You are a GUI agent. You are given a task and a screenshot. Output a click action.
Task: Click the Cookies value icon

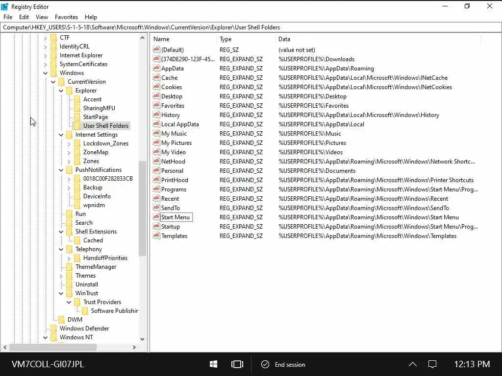156,87
